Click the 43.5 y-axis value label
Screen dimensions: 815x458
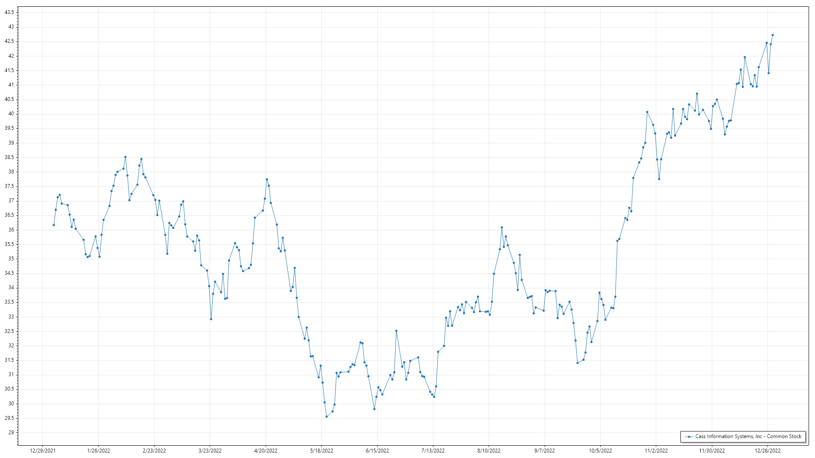(9, 12)
